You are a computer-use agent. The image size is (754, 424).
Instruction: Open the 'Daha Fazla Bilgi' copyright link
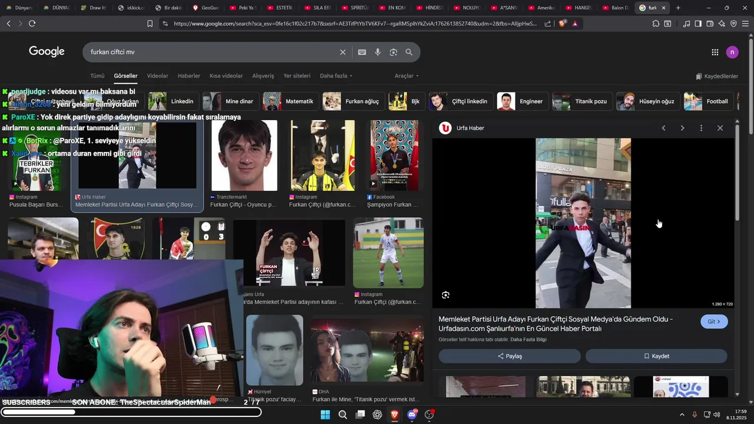pos(528,340)
